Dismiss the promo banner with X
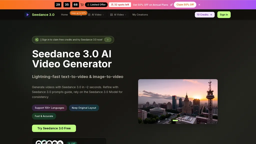This screenshot has height=144, width=256. (199, 5)
